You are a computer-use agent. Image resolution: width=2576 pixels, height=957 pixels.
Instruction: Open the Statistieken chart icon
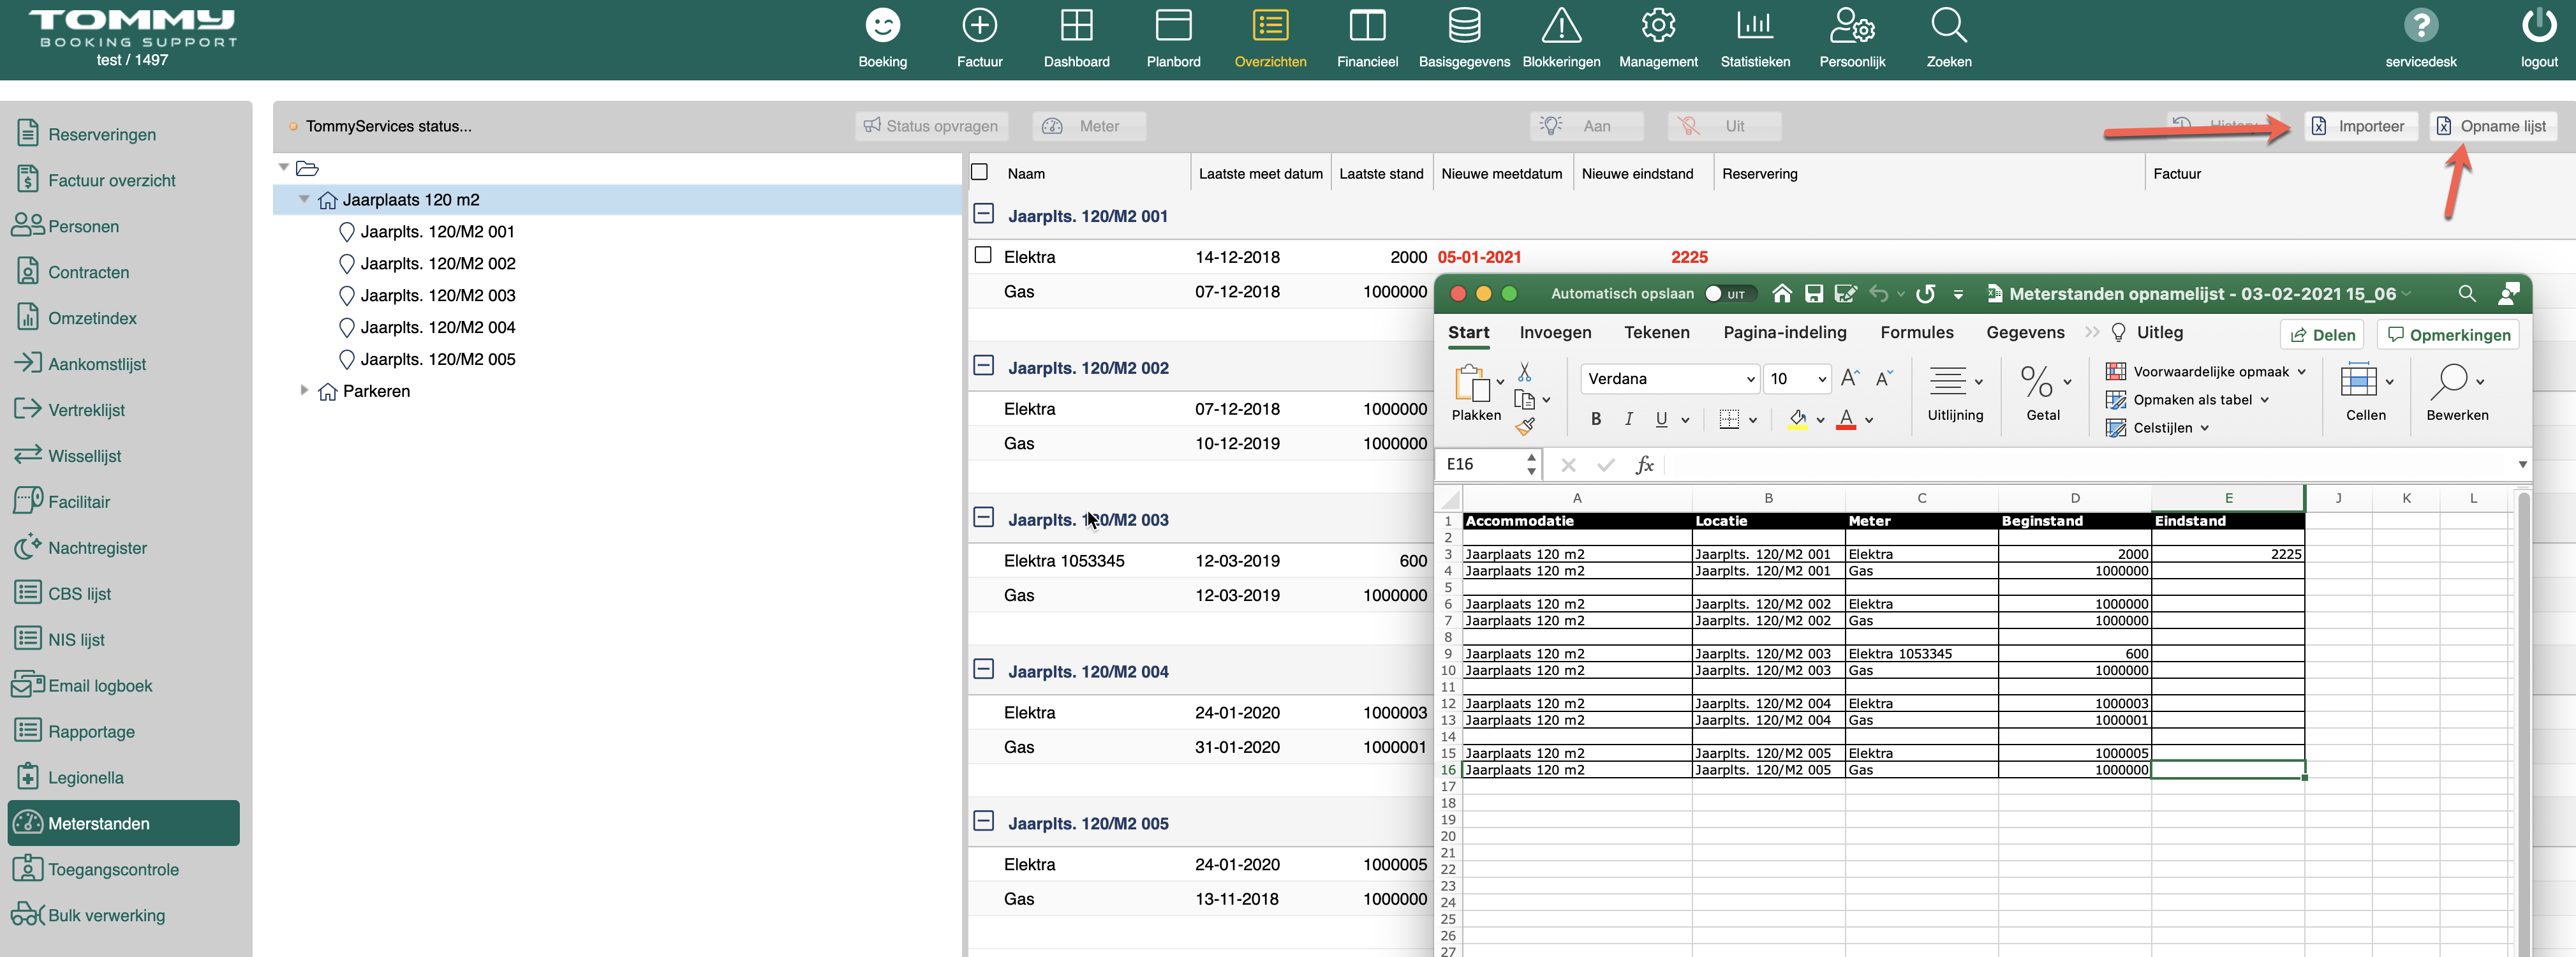pos(1755,26)
